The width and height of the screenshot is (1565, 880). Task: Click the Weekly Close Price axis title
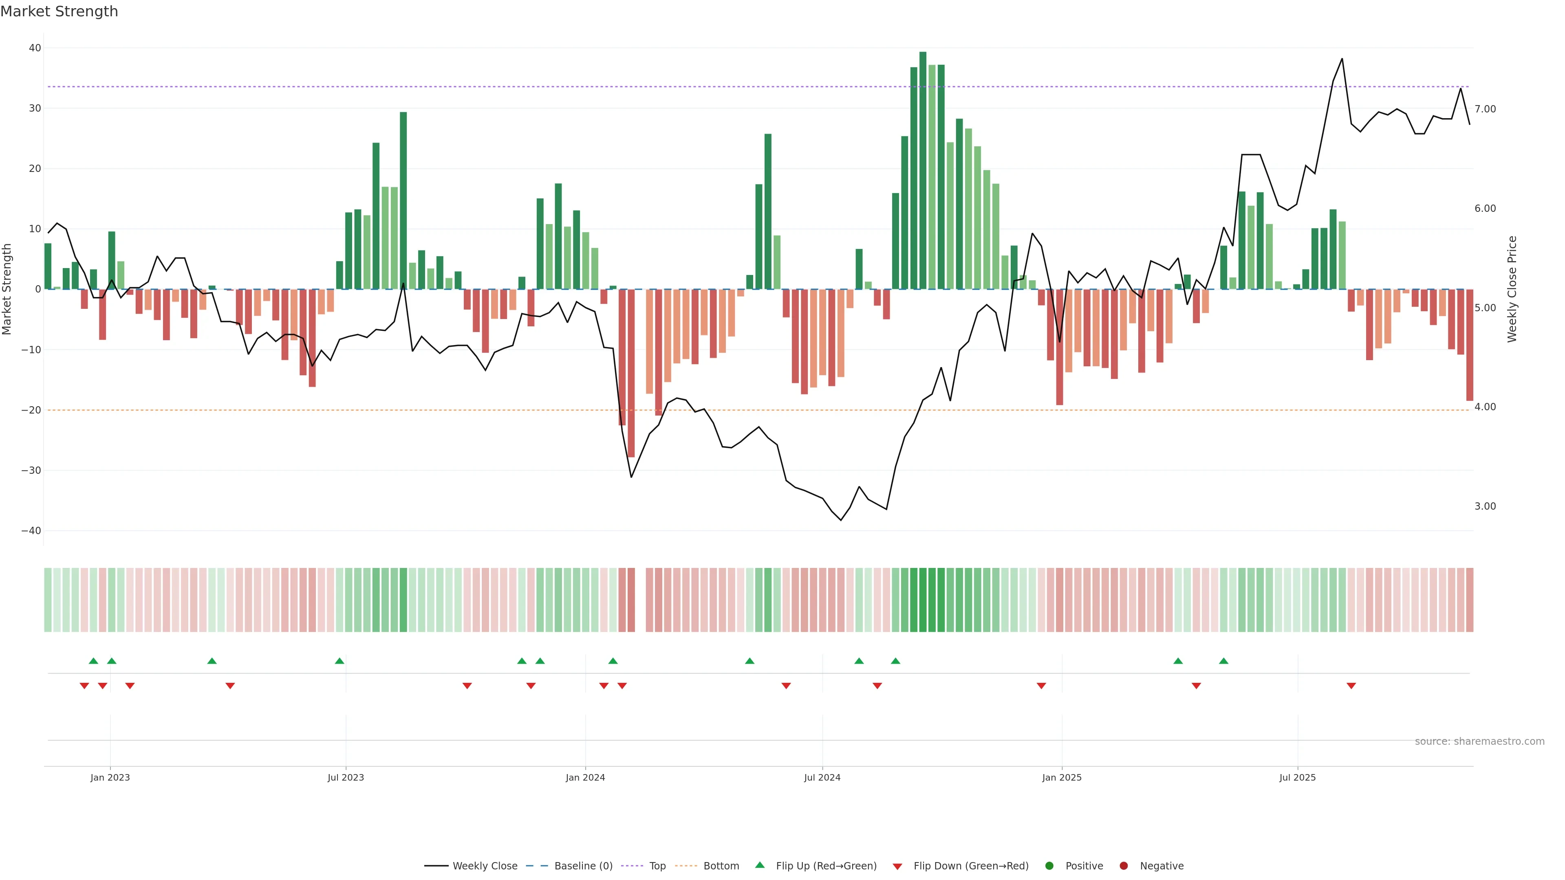click(x=1512, y=289)
